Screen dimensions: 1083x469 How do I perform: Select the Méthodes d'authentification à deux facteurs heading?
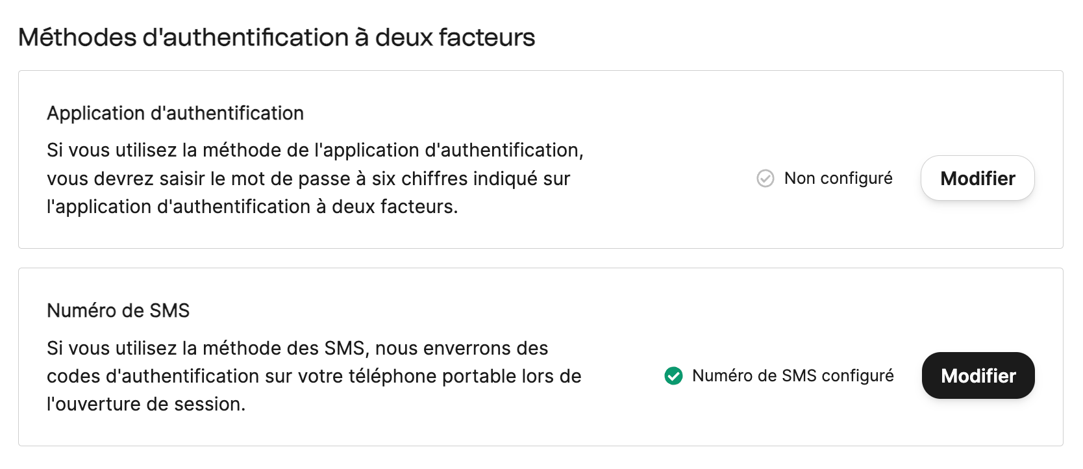277,37
